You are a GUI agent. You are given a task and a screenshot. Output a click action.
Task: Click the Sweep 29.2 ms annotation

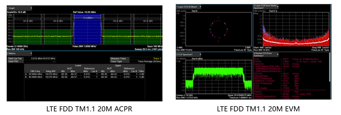pos(149,49)
